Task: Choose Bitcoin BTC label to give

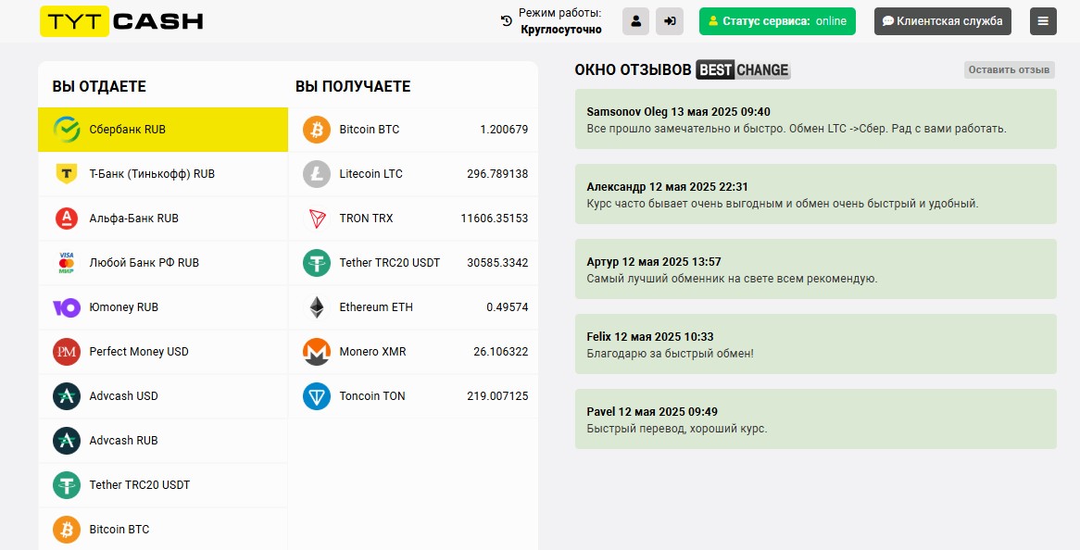Action: tap(119, 530)
